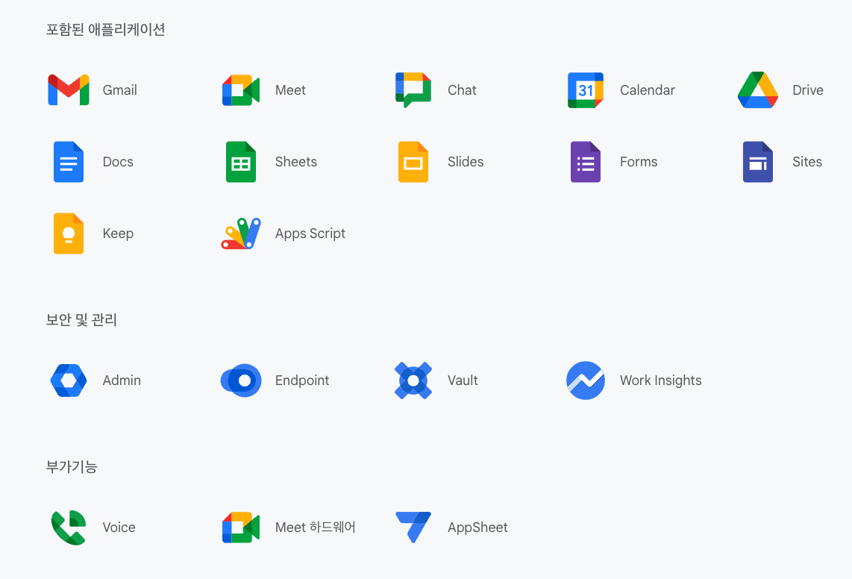Click the yellow Keep lightbulb icon
This screenshot has width=852, height=579.
tap(69, 234)
